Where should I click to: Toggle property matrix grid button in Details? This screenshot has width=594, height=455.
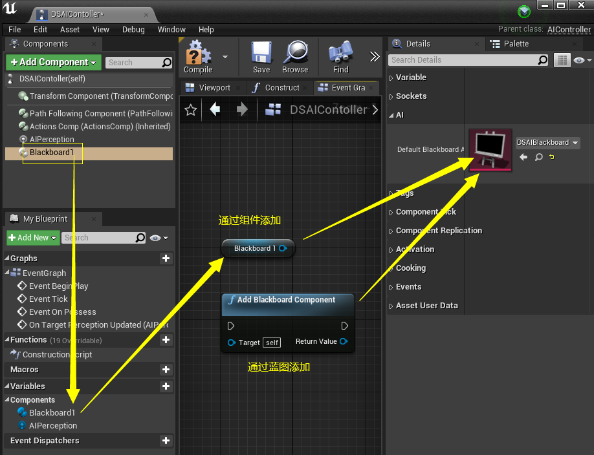[562, 60]
